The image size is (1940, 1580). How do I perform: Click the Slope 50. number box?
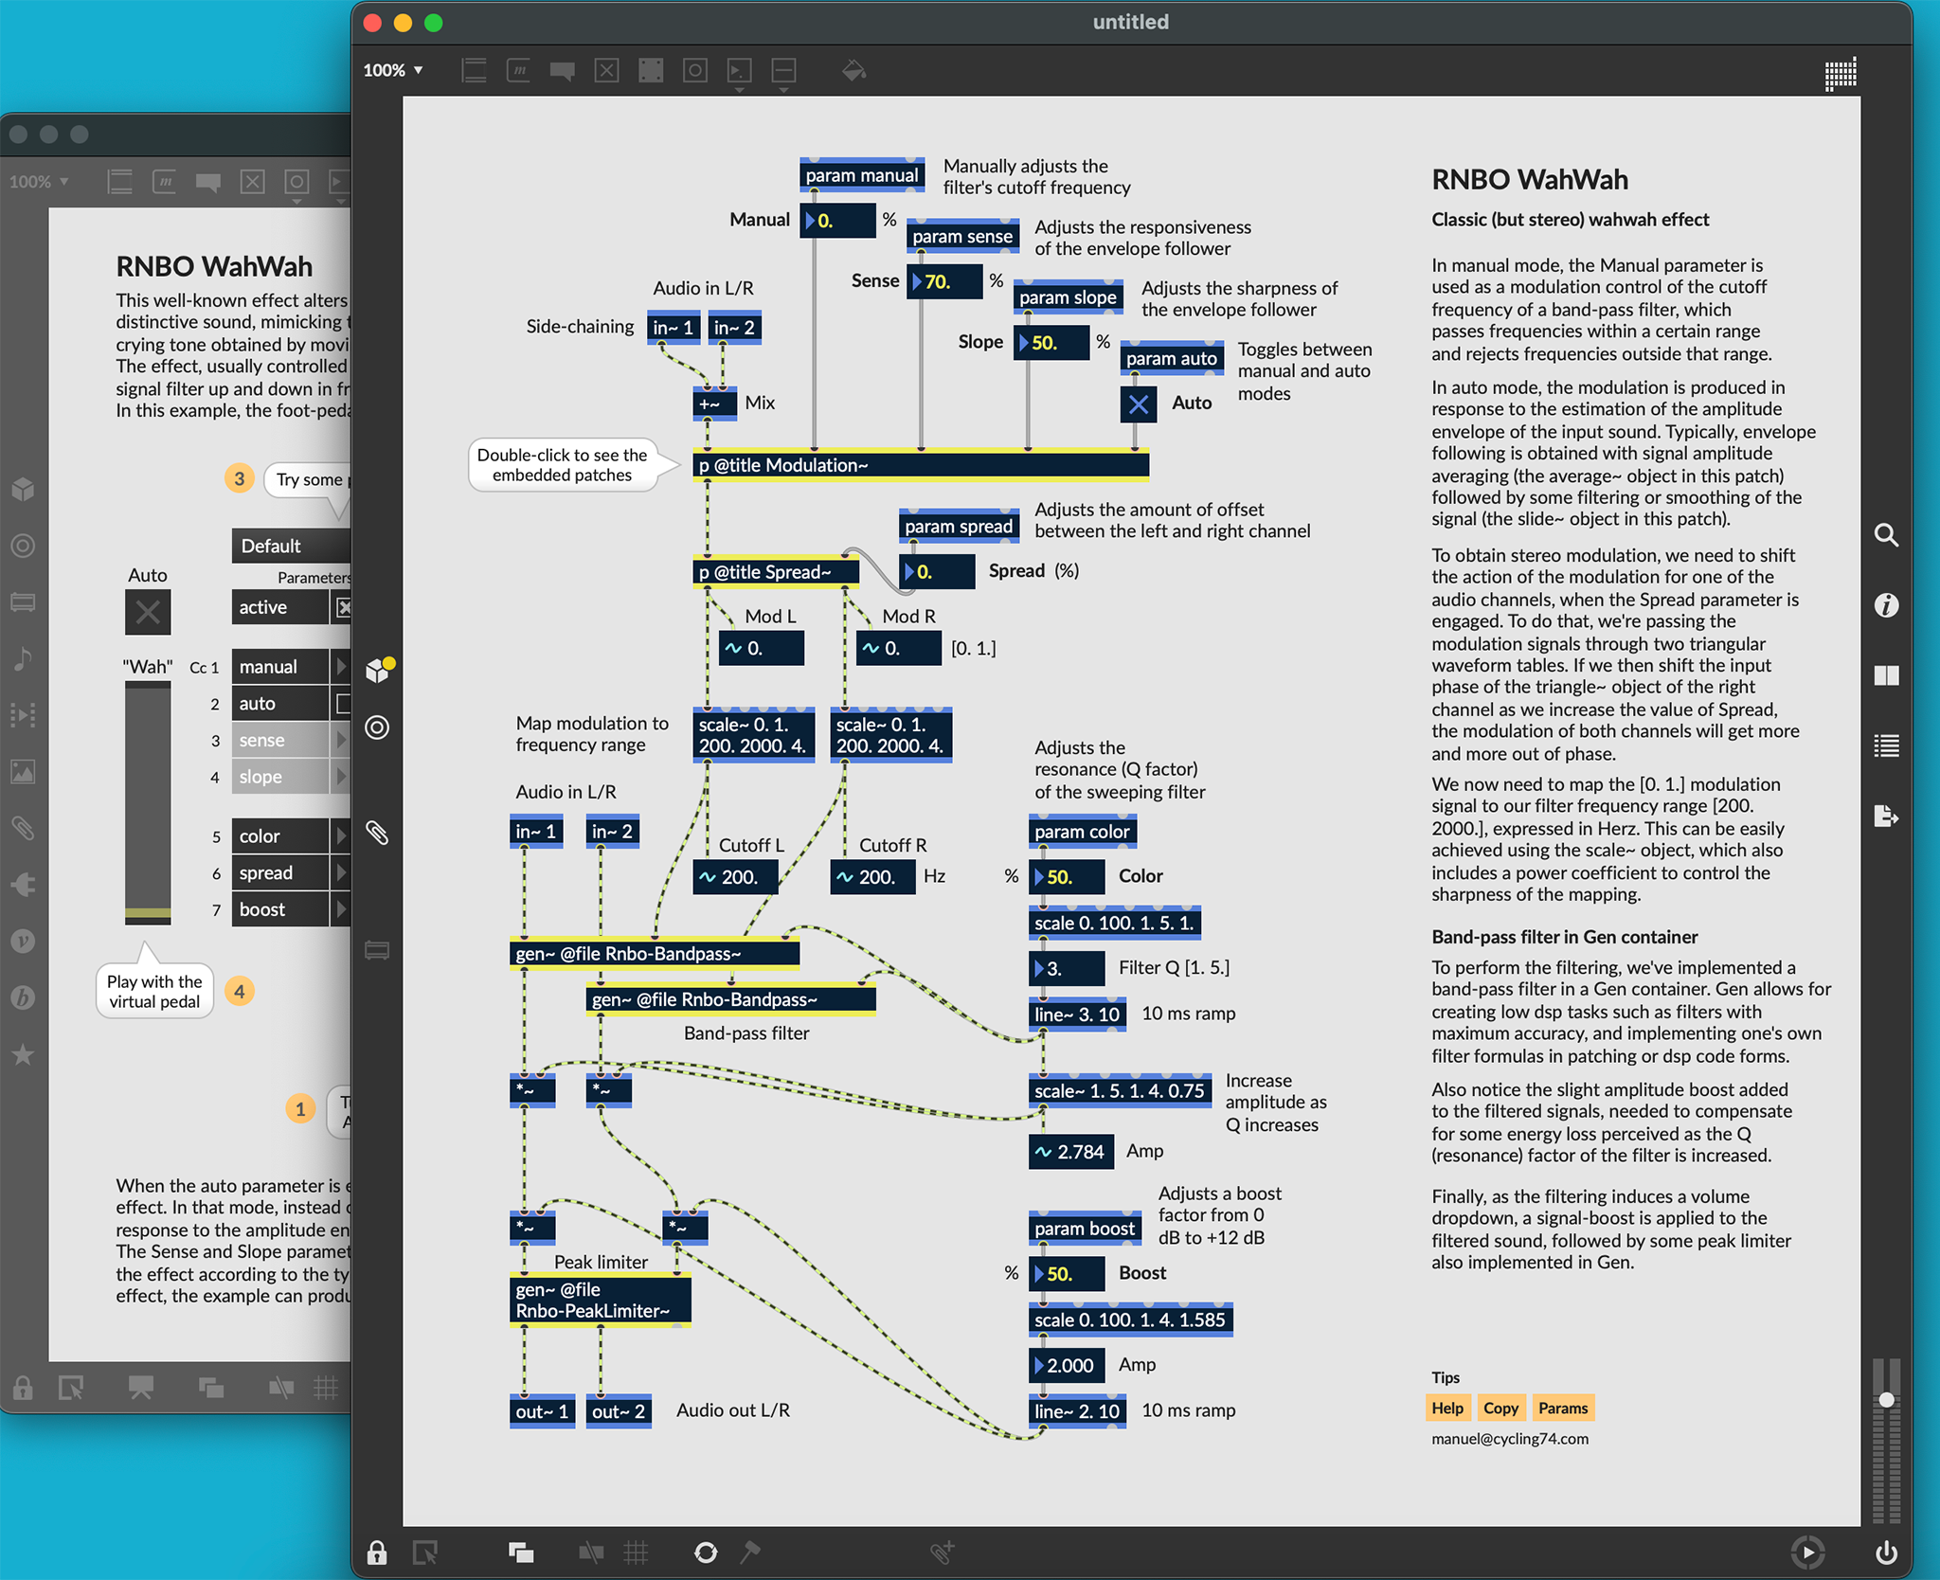coord(1051,343)
